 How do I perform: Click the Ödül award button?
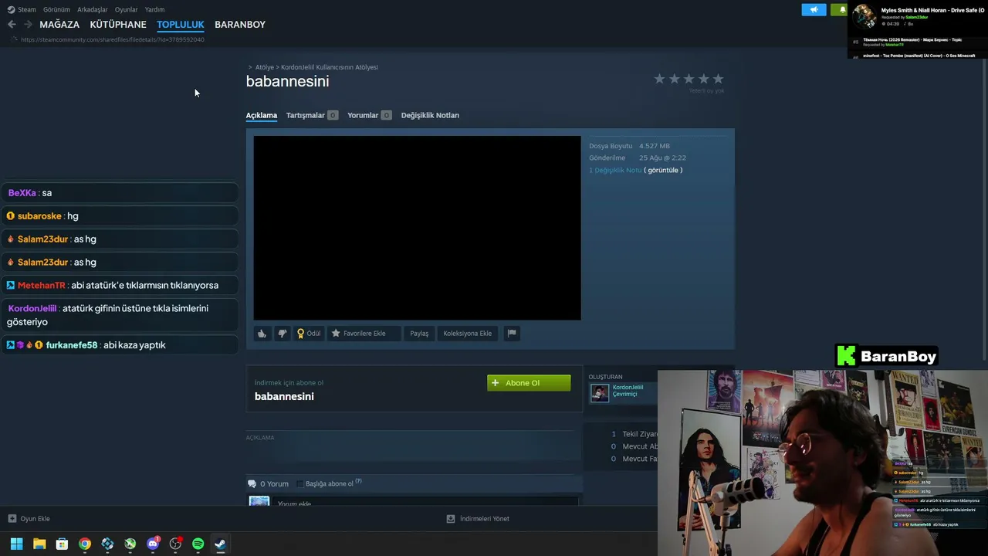click(309, 334)
